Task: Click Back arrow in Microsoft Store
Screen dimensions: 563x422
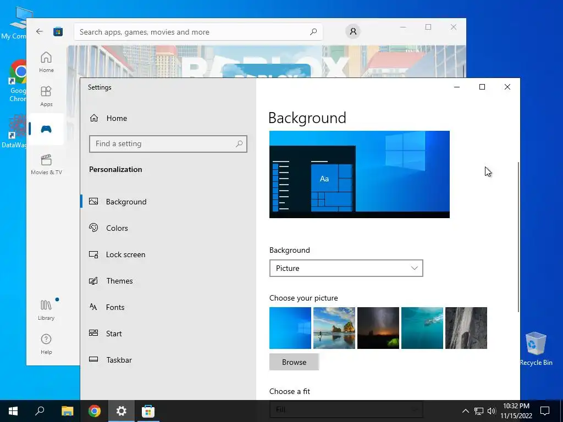Action: pos(40,31)
